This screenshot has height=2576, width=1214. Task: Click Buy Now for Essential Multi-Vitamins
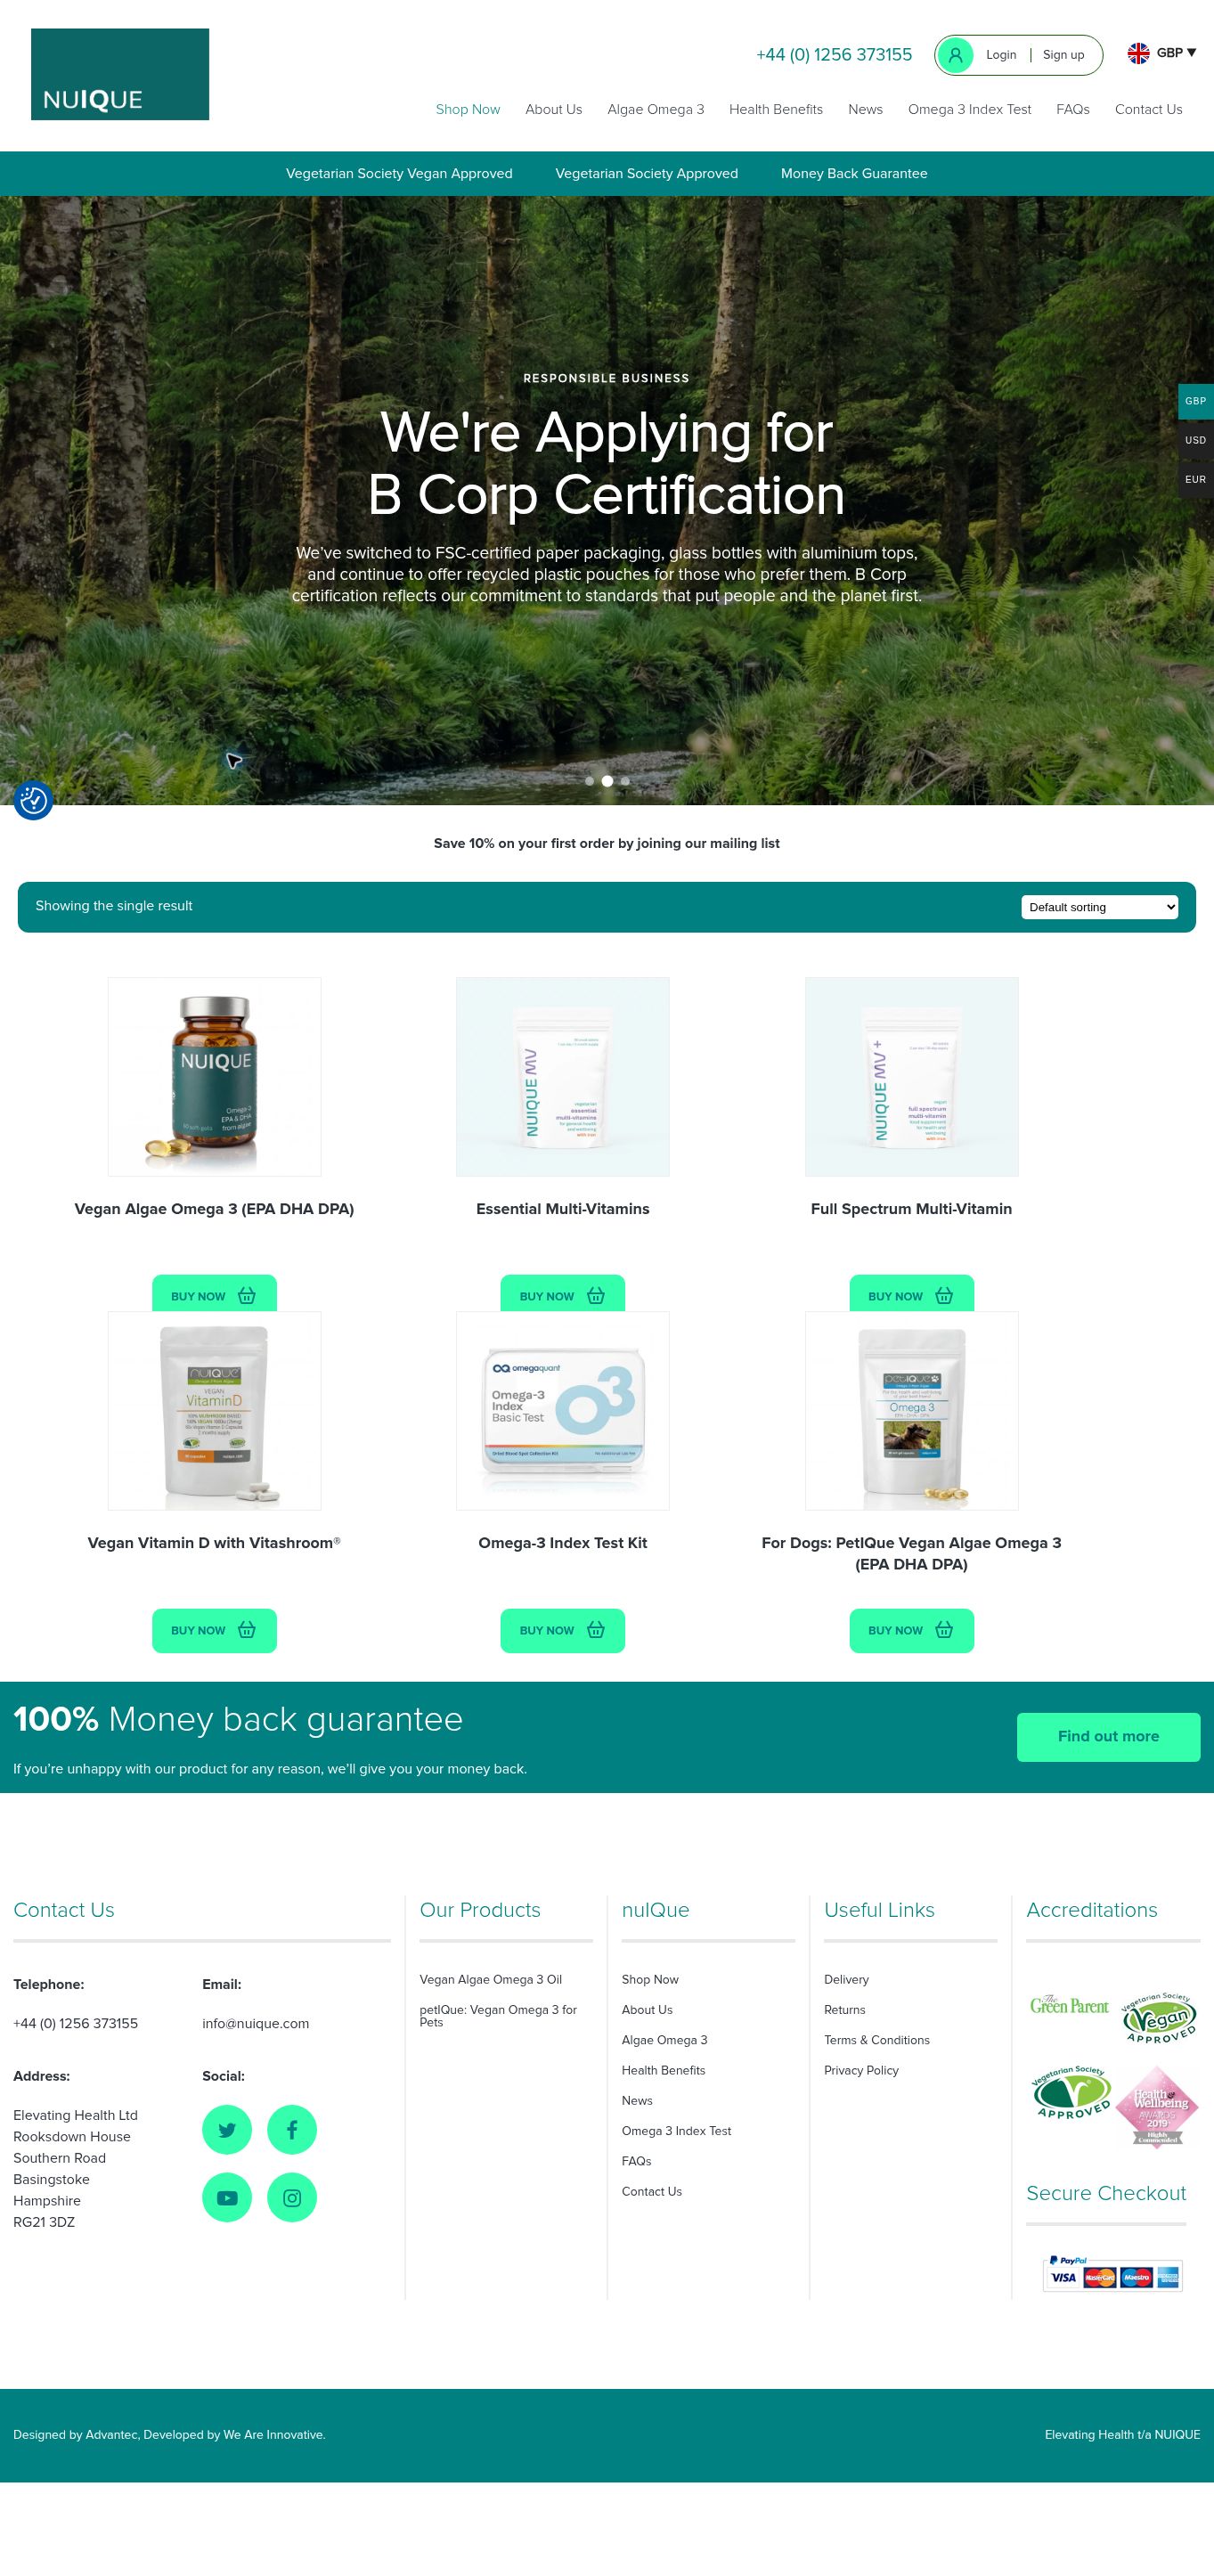click(563, 1294)
